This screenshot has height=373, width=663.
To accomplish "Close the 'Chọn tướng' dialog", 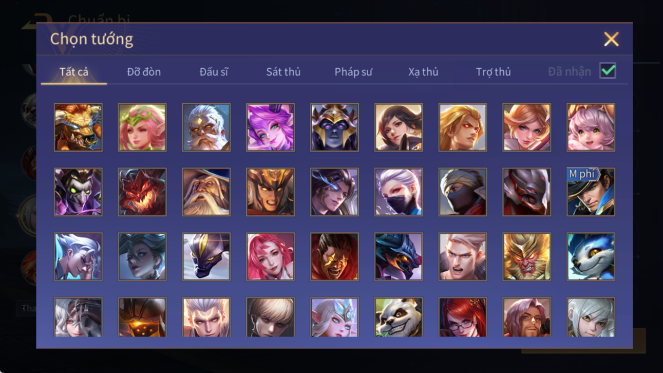I will pos(611,39).
